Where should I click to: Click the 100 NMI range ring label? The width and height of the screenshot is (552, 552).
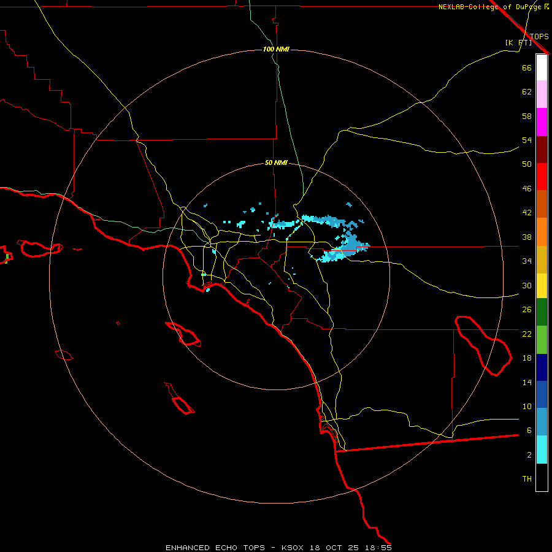[276, 49]
